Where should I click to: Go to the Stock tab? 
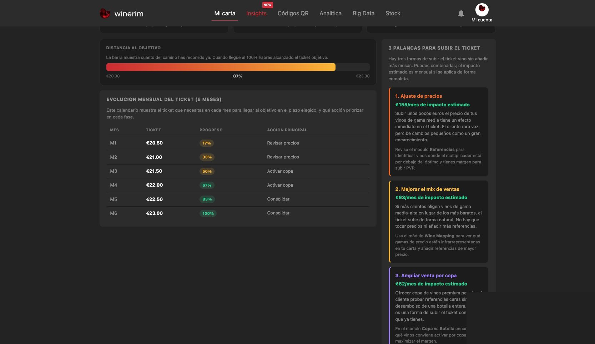(393, 13)
